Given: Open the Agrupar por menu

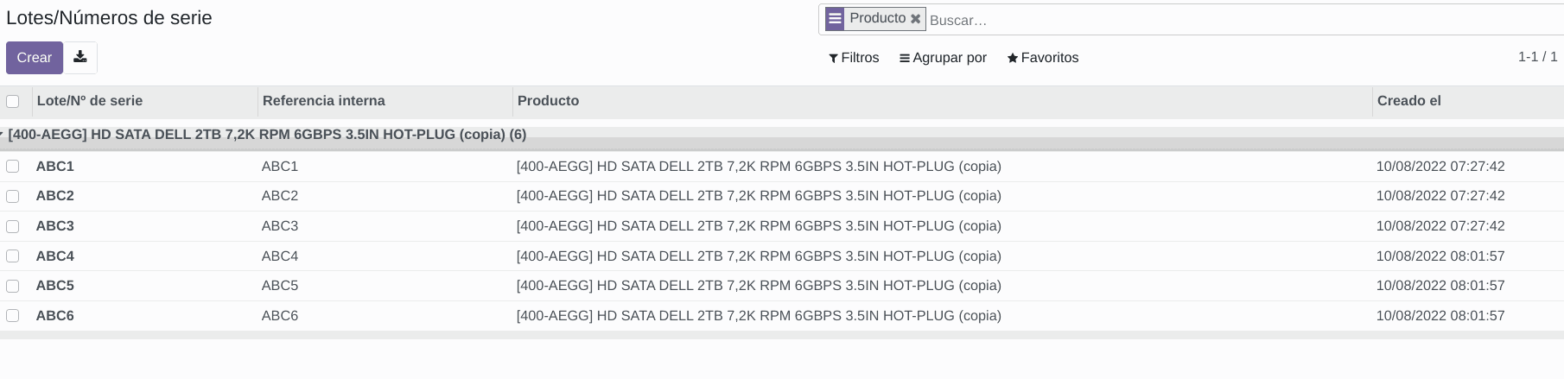Looking at the screenshot, I should tap(943, 58).
